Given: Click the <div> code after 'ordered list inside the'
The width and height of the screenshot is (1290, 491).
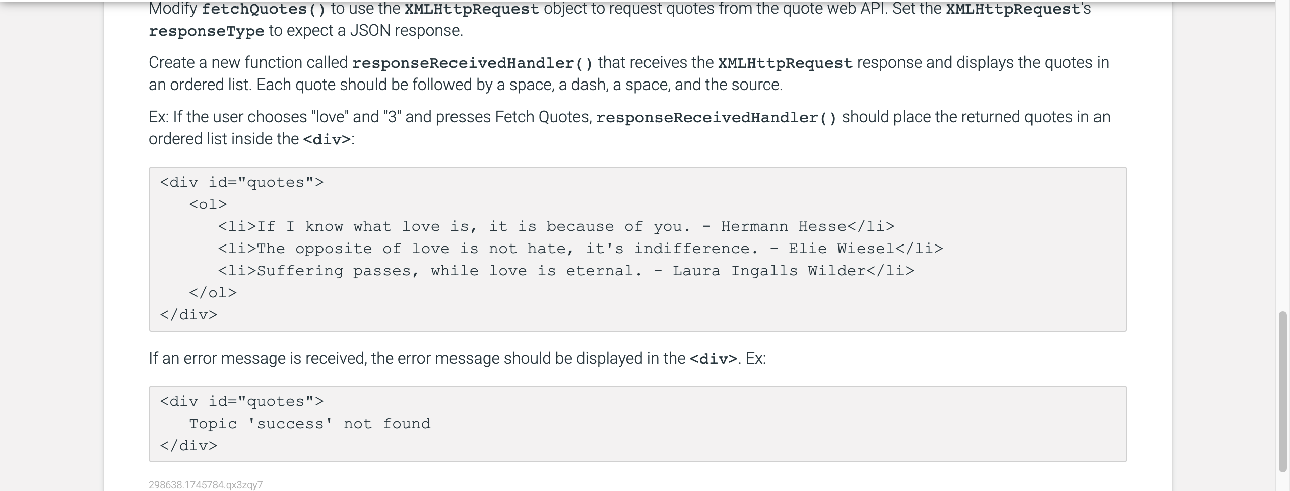Looking at the screenshot, I should click(327, 140).
